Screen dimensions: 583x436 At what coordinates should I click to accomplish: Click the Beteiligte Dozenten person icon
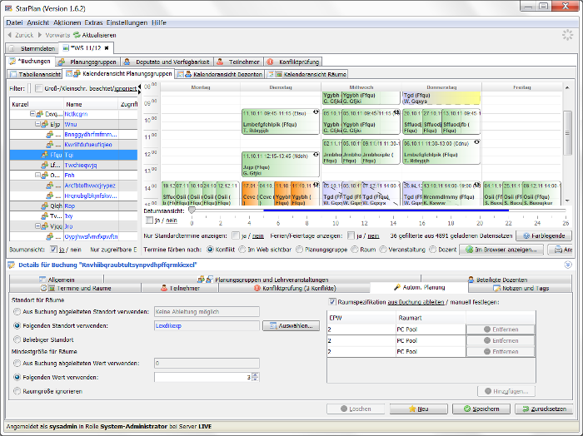point(471,280)
